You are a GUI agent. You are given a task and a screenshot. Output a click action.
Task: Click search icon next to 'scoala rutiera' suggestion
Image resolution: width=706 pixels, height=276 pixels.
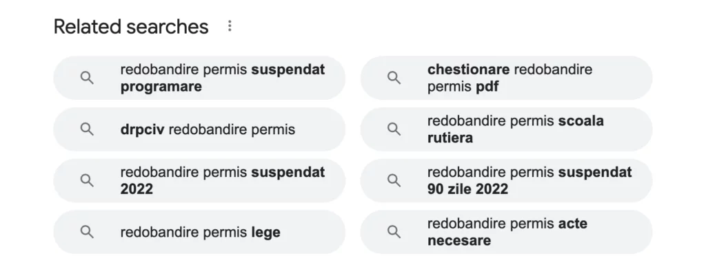(394, 129)
